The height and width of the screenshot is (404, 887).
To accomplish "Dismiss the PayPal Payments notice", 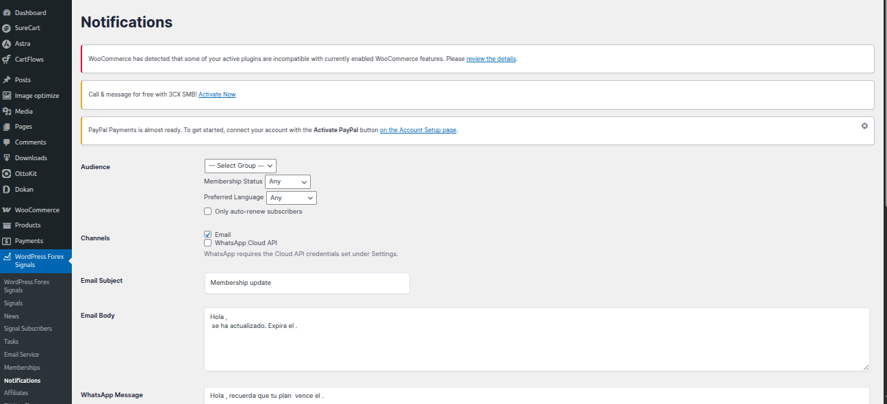I will (x=864, y=126).
